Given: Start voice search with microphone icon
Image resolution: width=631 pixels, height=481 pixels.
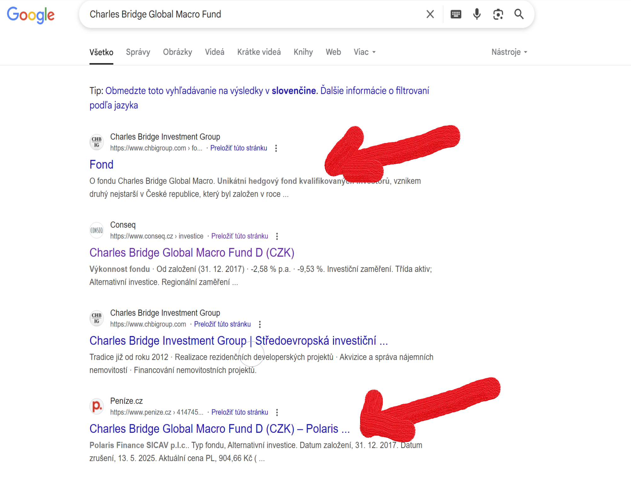Looking at the screenshot, I should 477,14.
